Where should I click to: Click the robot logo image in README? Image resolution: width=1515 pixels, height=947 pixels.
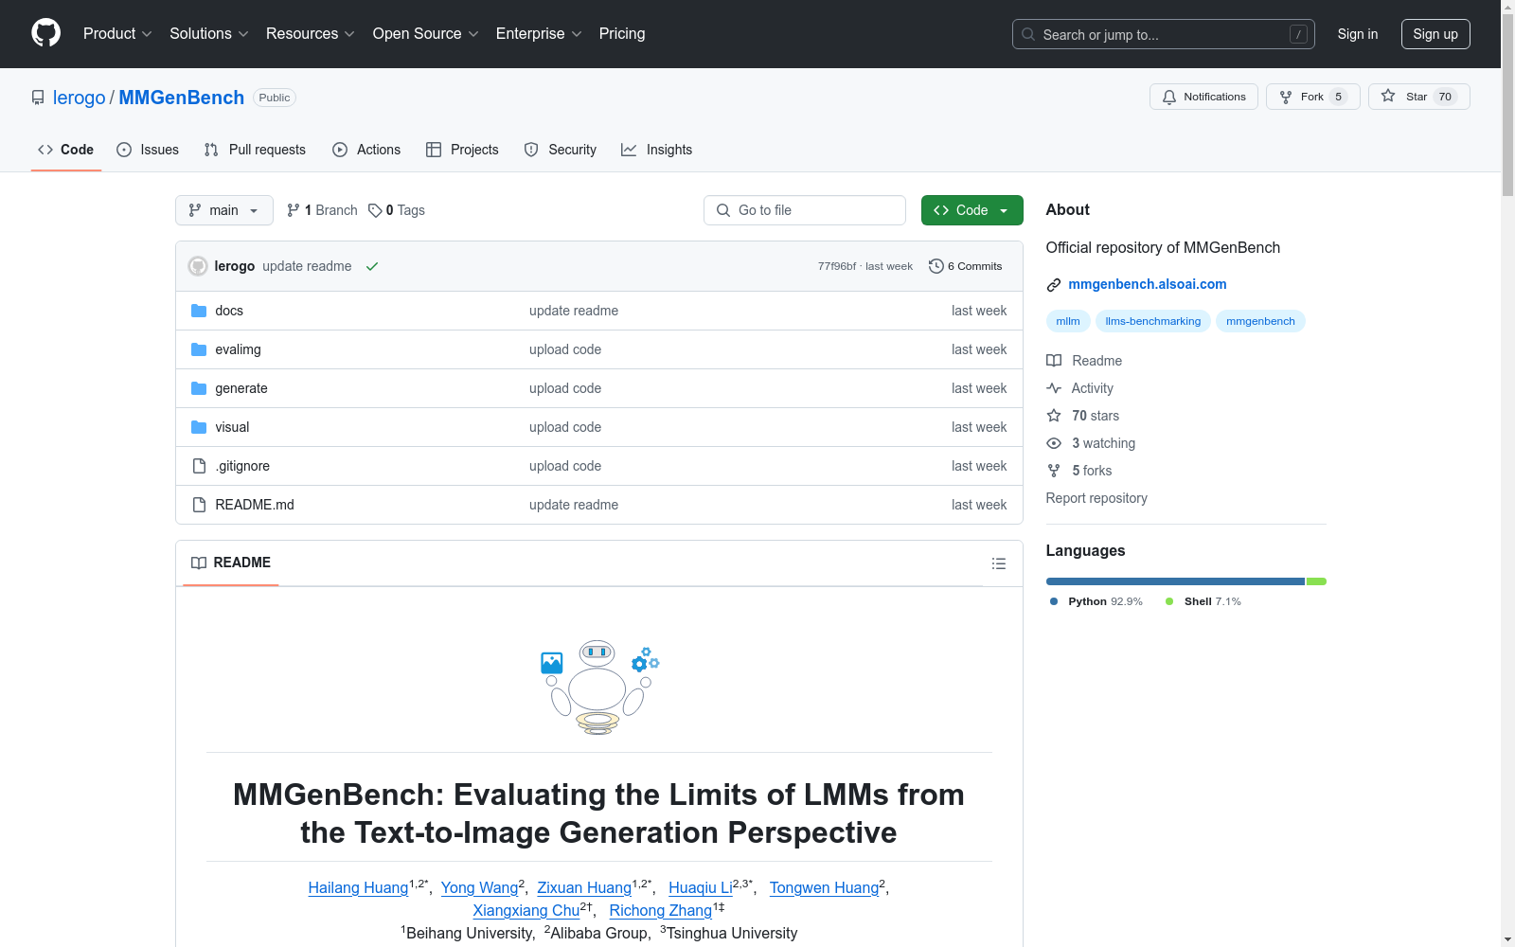(x=598, y=688)
